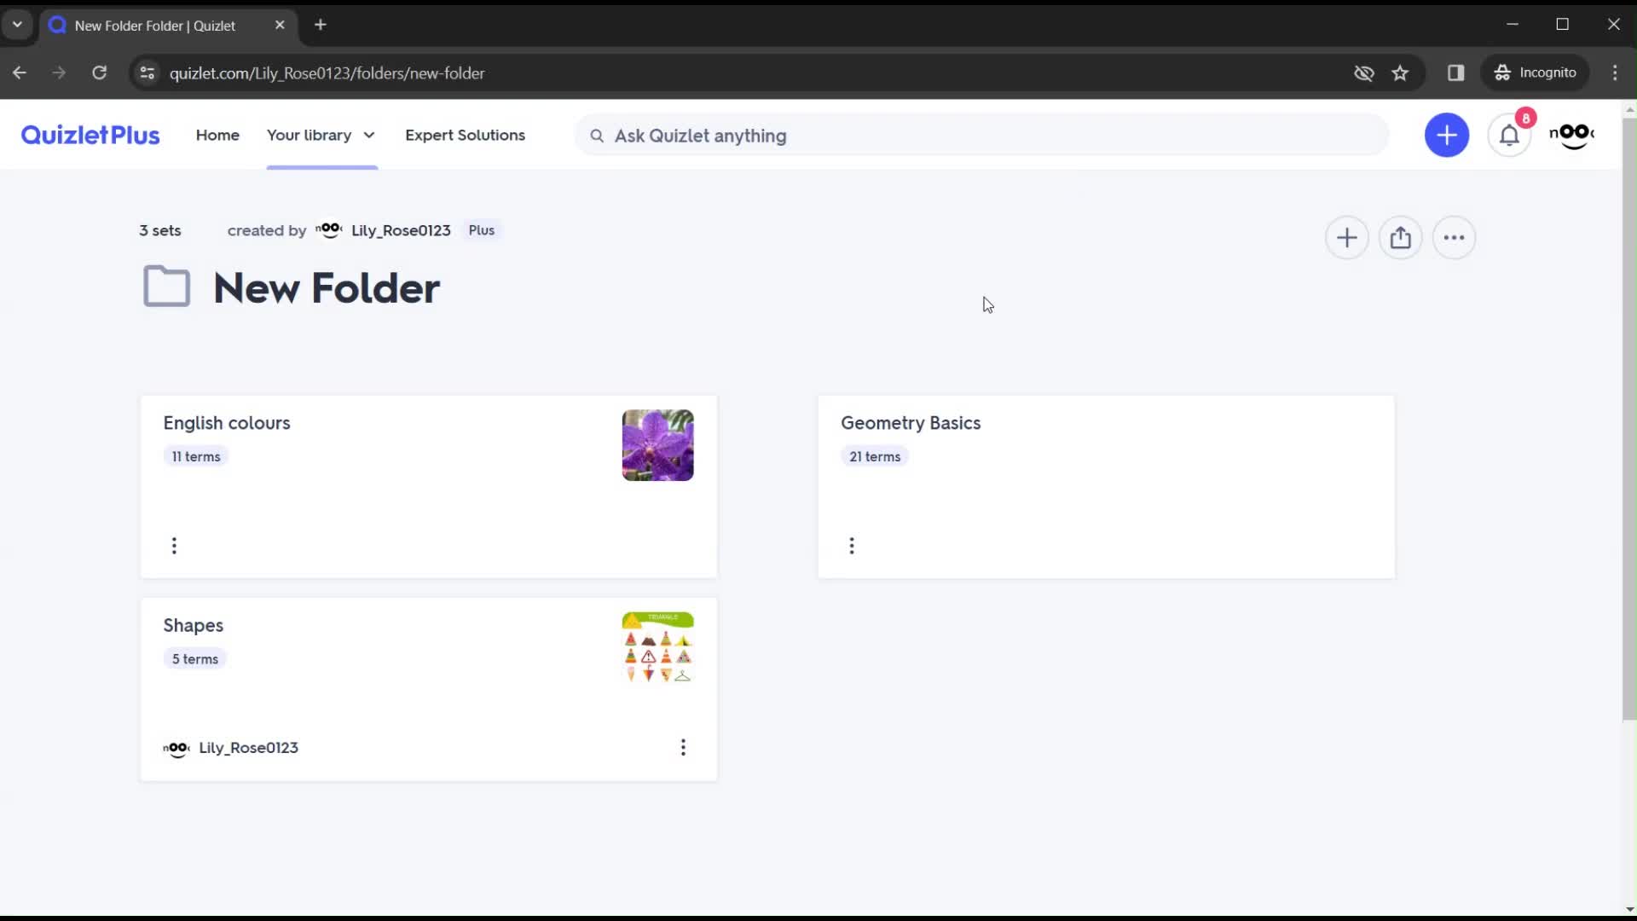The width and height of the screenshot is (1637, 921).
Task: Click the create new content plus icon
Action: click(1447, 134)
